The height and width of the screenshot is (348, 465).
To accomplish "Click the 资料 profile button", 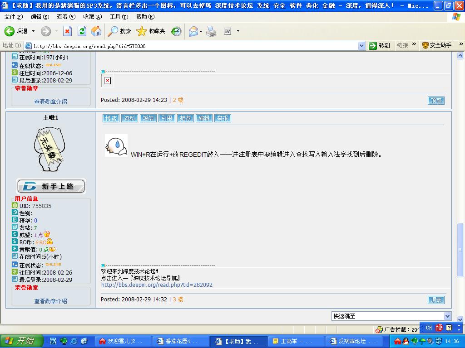I will click(x=129, y=118).
